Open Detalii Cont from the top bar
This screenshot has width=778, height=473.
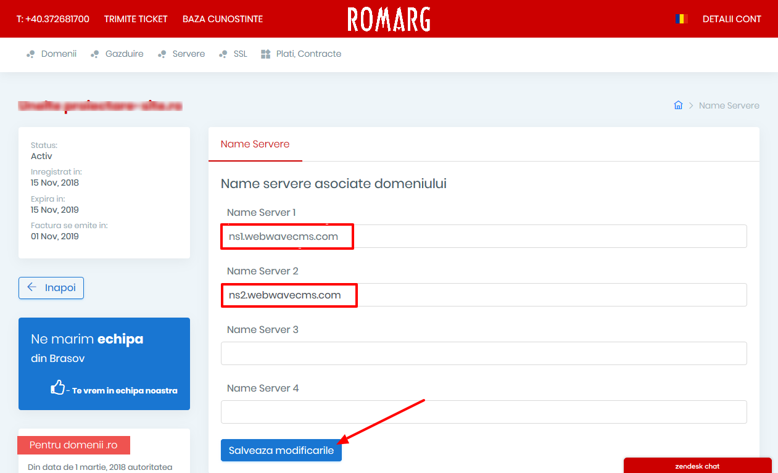[732, 19]
